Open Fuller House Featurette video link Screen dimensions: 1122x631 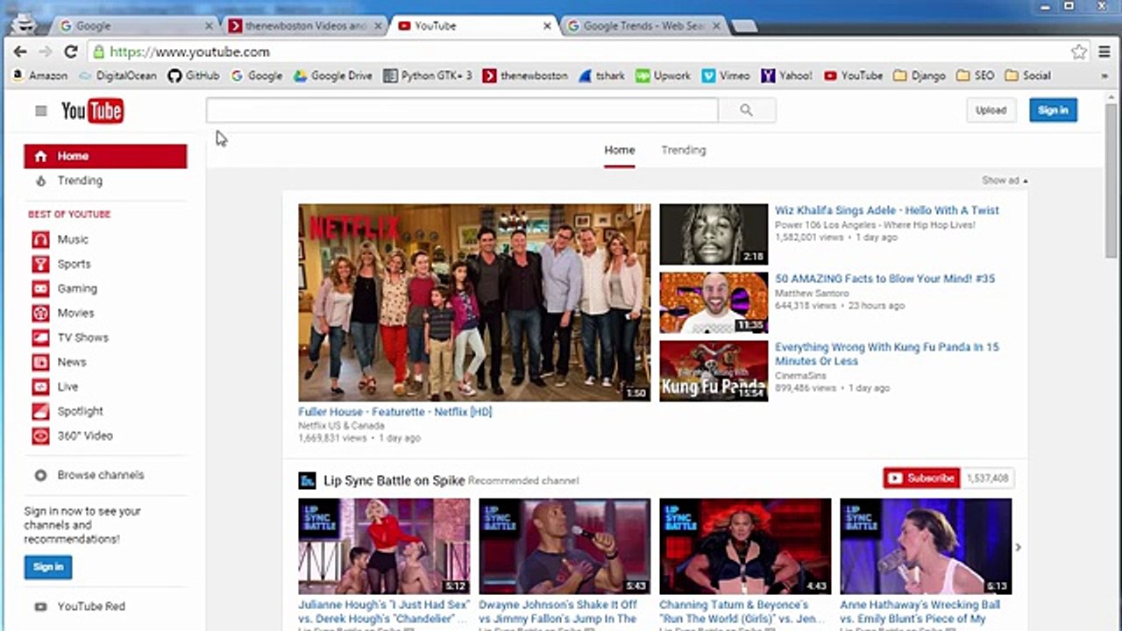[394, 412]
